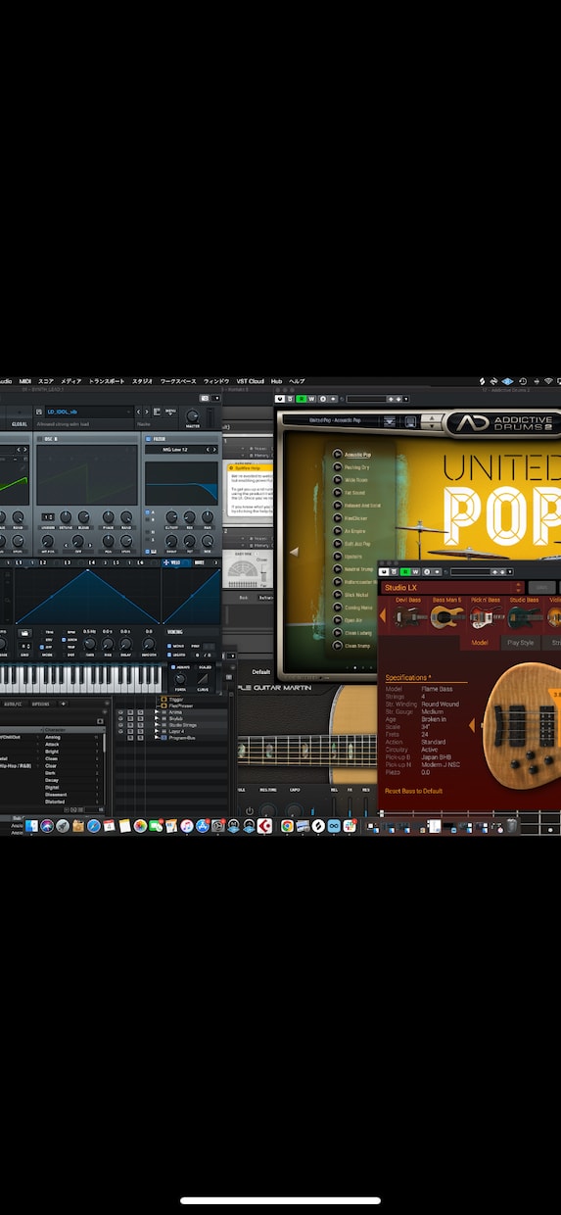The height and width of the screenshot is (1215, 561).
Task: Open the Serum MENU button
Action: click(x=170, y=412)
